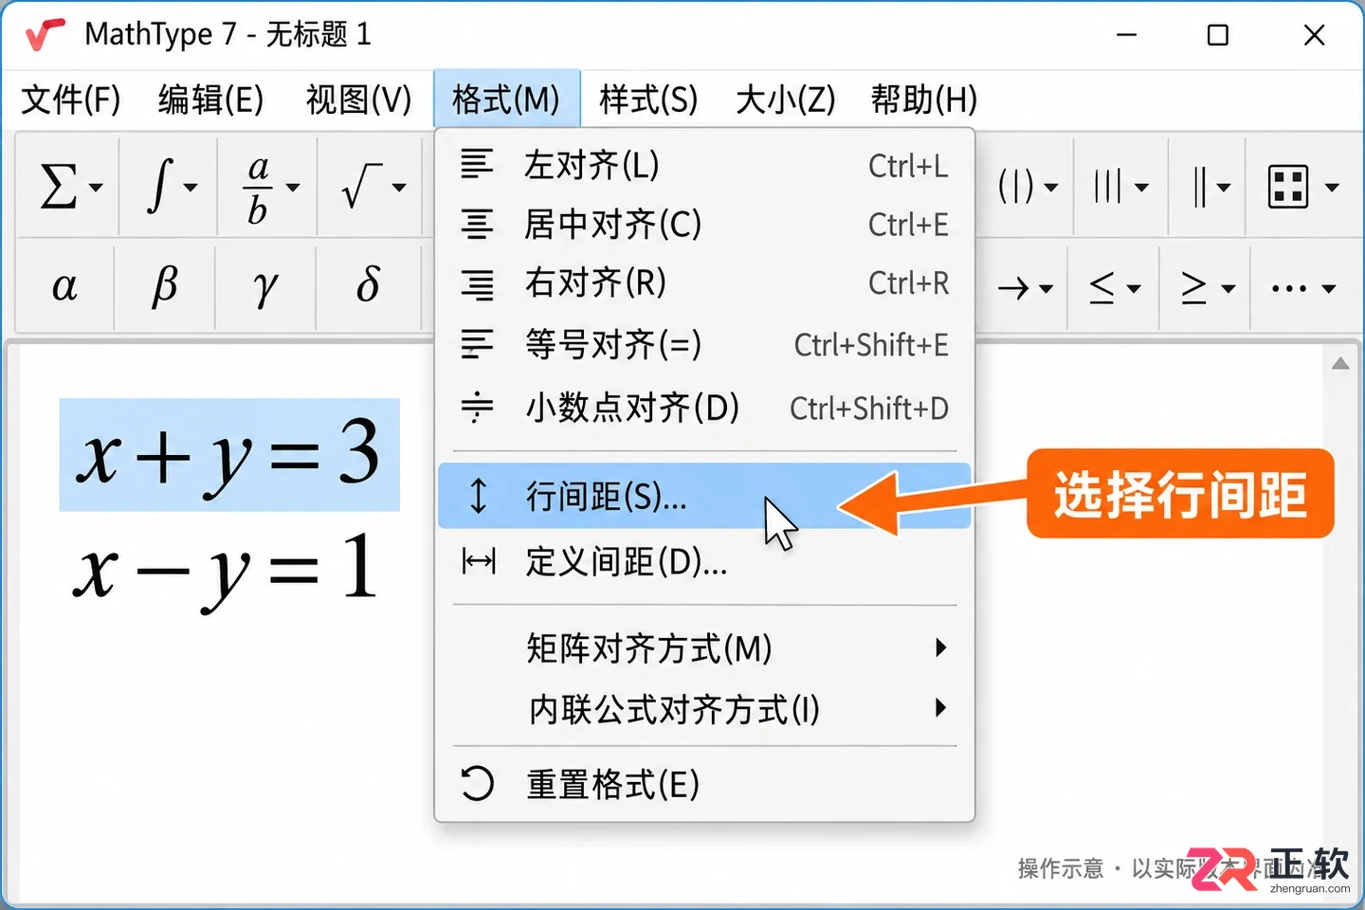This screenshot has width=1365, height=910.
Task: Click the MathType app logo icon
Action: 45,35
